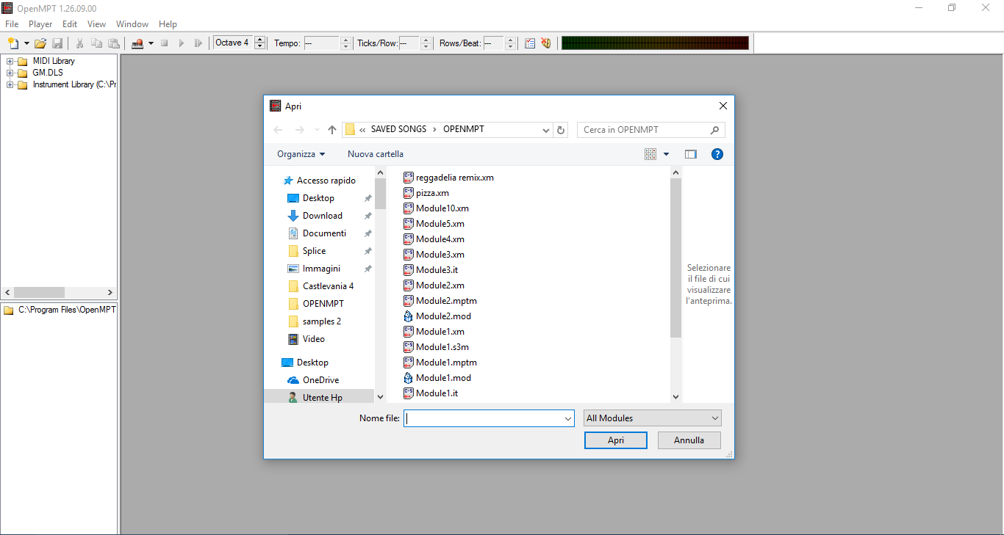Click Nuova cartella button
Viewport: 1004px width, 535px height.
pos(376,154)
